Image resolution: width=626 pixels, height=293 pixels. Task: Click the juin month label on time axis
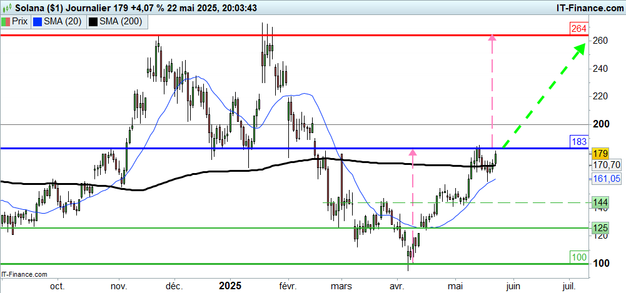[512, 286]
